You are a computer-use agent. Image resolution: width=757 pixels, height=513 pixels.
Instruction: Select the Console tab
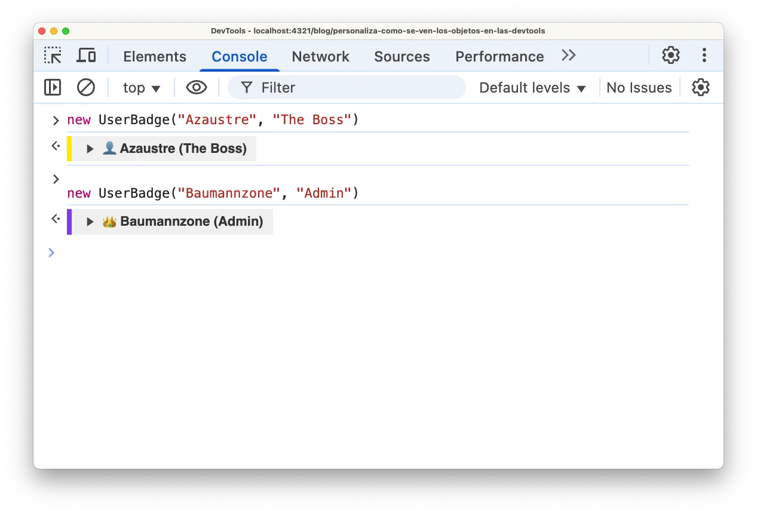[240, 57]
